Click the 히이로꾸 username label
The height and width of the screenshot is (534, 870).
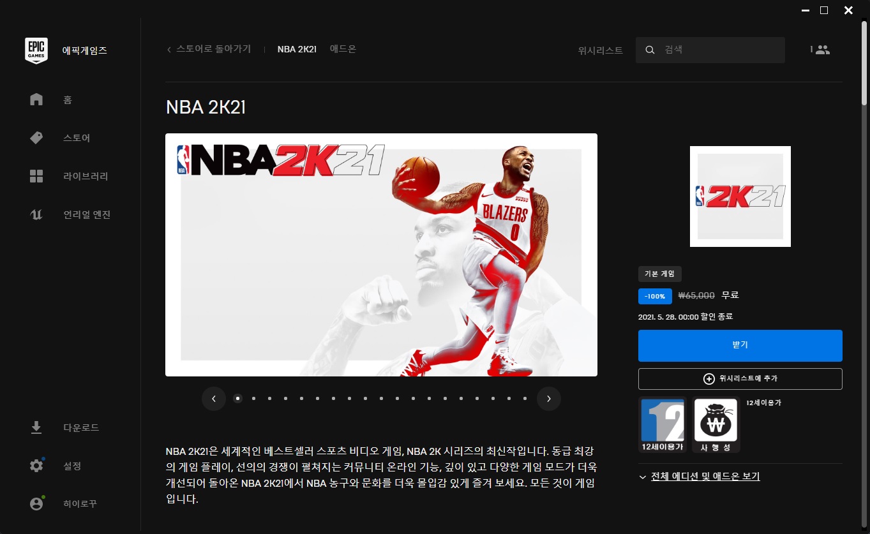[80, 504]
